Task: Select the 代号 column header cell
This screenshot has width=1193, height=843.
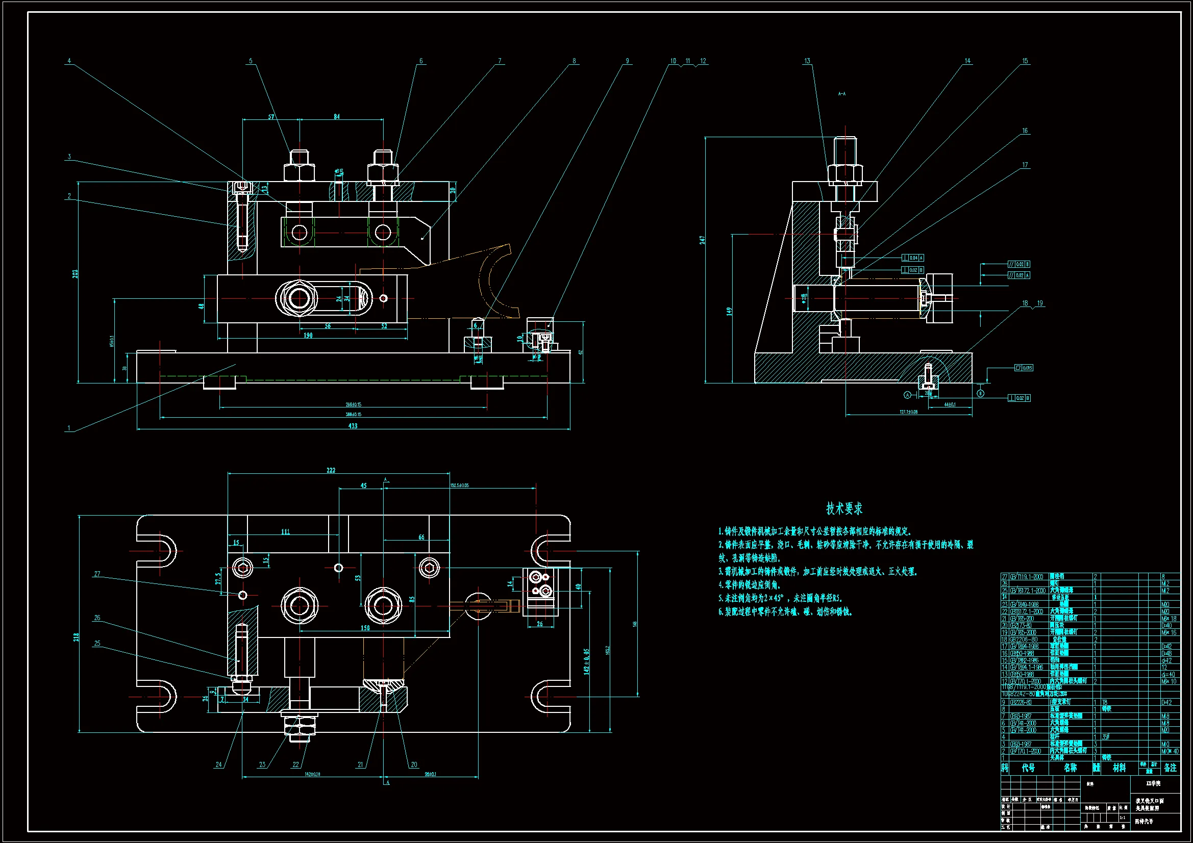Action: click(x=1028, y=768)
